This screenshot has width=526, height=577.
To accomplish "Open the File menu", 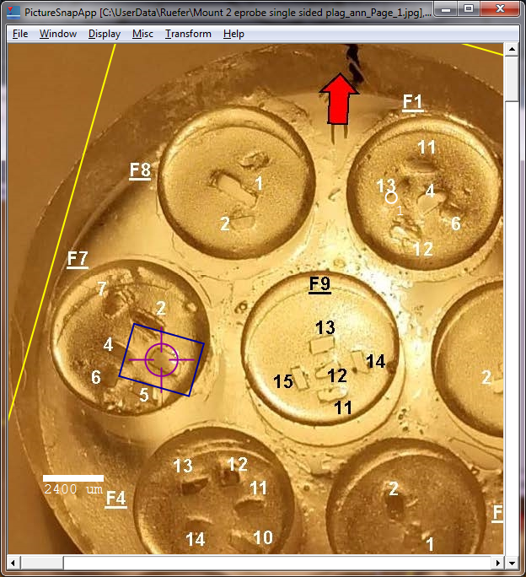I will (x=20, y=34).
